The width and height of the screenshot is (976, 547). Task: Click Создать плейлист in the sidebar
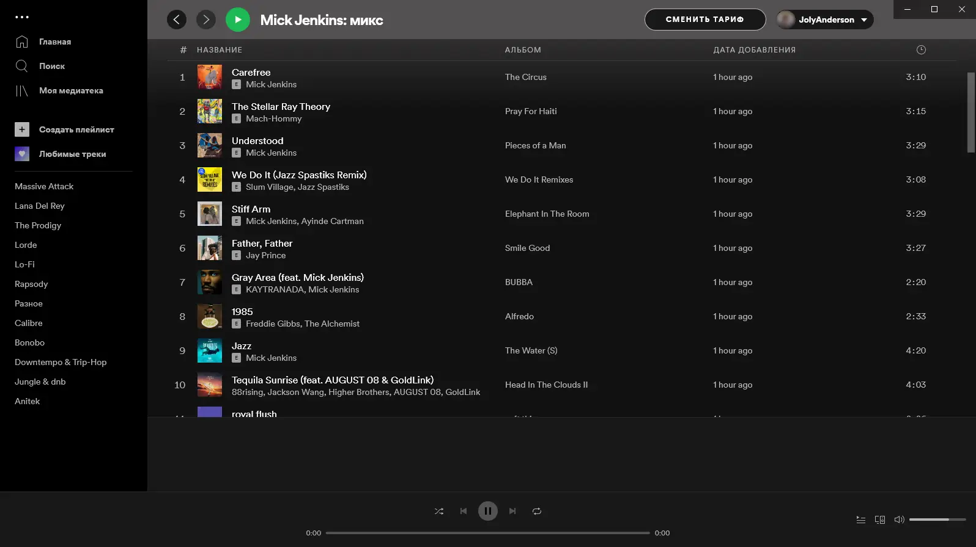pos(76,129)
